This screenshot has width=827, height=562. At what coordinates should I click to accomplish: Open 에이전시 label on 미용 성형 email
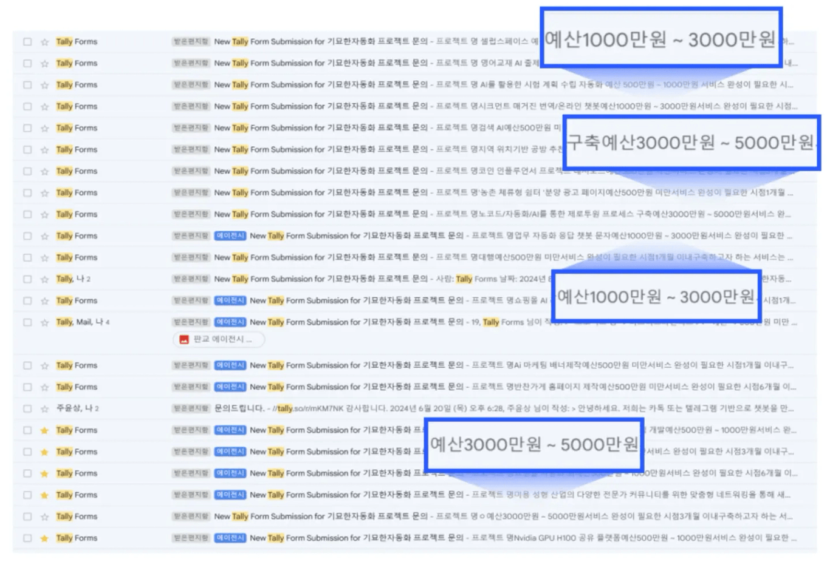(x=230, y=495)
